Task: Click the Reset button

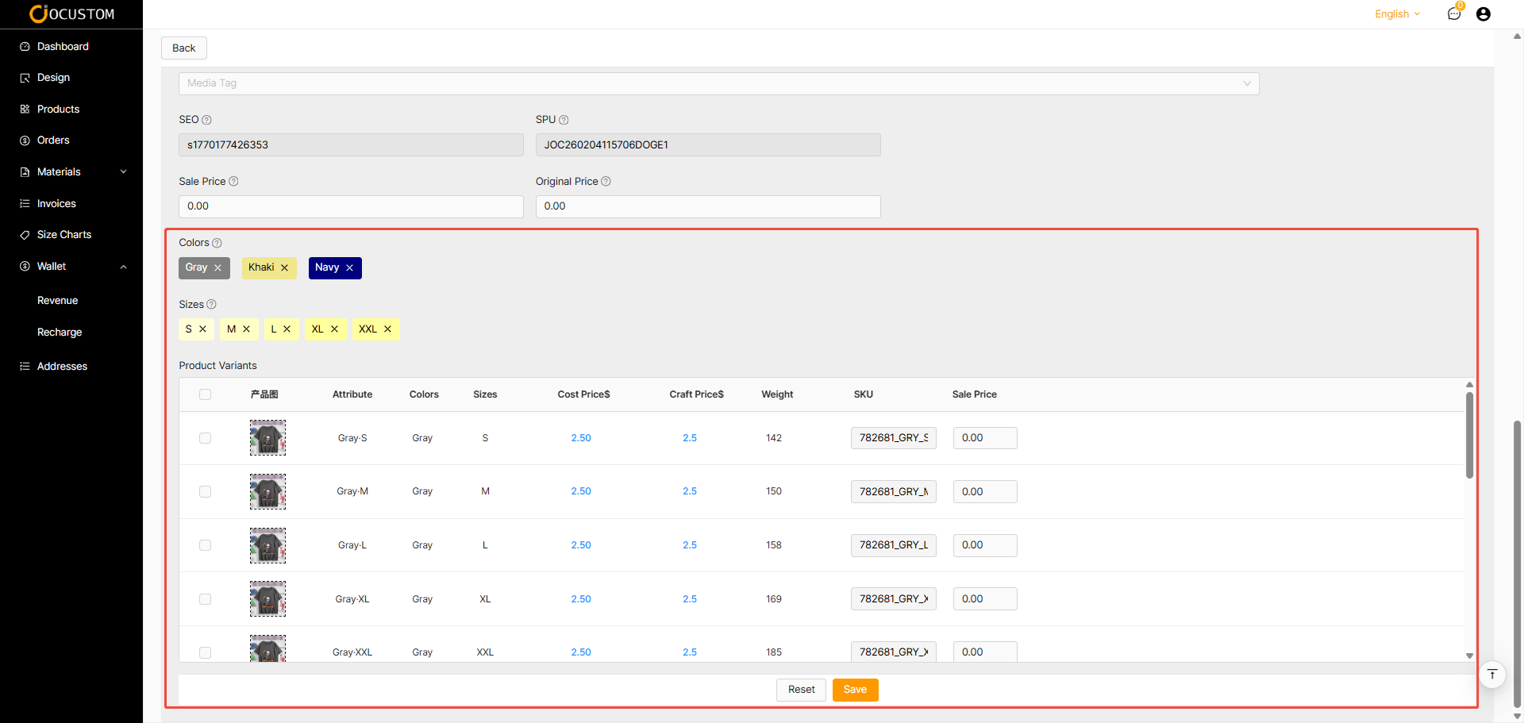Action: pos(801,690)
